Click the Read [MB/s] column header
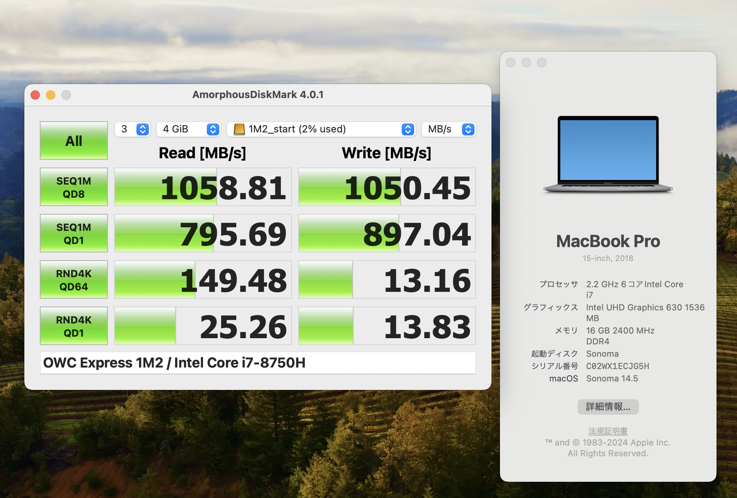 tap(202, 153)
